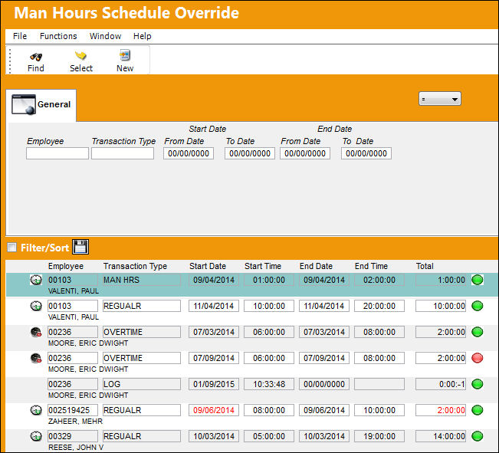The height and width of the screenshot is (453, 499).
Task: Click the Select arrow toolbar icon
Action: click(x=80, y=56)
